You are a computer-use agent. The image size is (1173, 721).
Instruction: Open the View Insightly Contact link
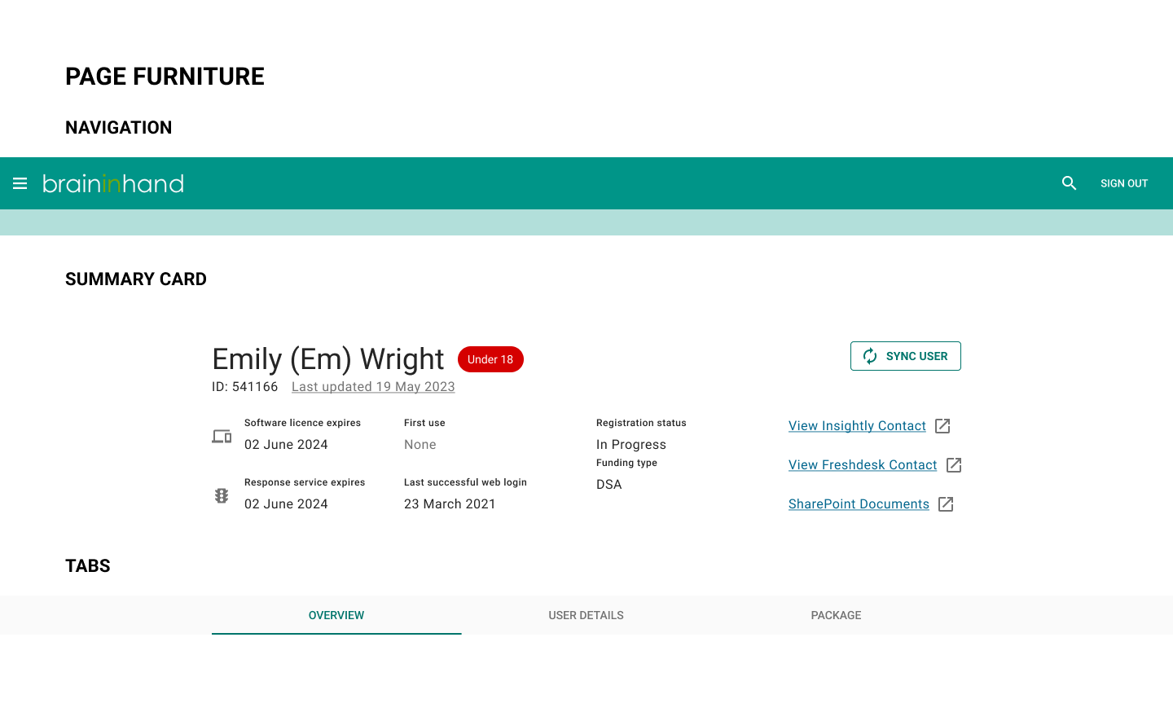coord(857,426)
